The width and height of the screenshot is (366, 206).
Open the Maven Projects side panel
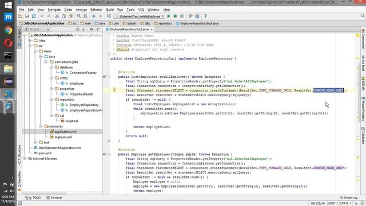coord(363,109)
